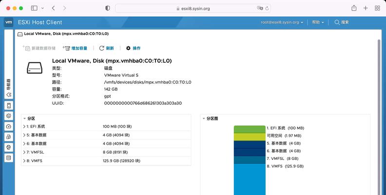Click the 142 GB capacity value
The image size is (386, 195).
[x=111, y=89]
